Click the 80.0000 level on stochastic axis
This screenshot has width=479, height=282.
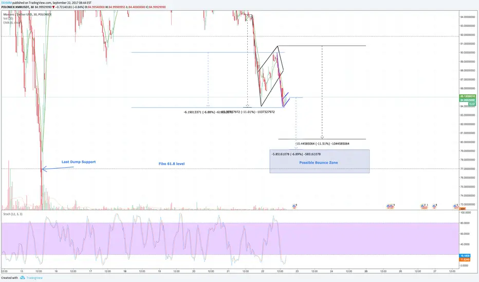466,223
